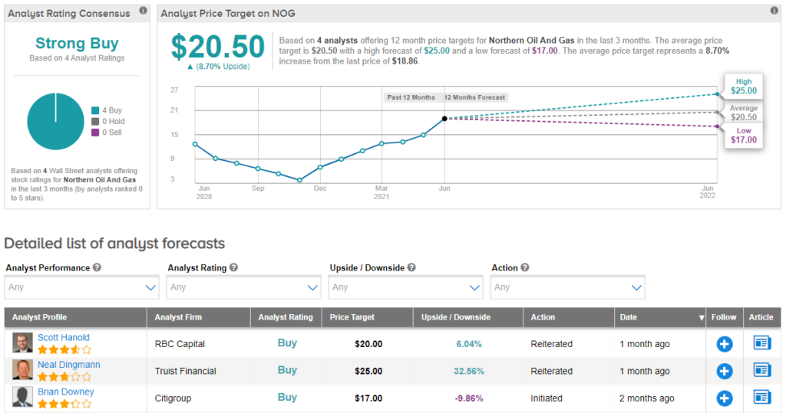The width and height of the screenshot is (786, 413).
Task: Click the help icon next to Upside / Downside filter
Action: pos(412,268)
